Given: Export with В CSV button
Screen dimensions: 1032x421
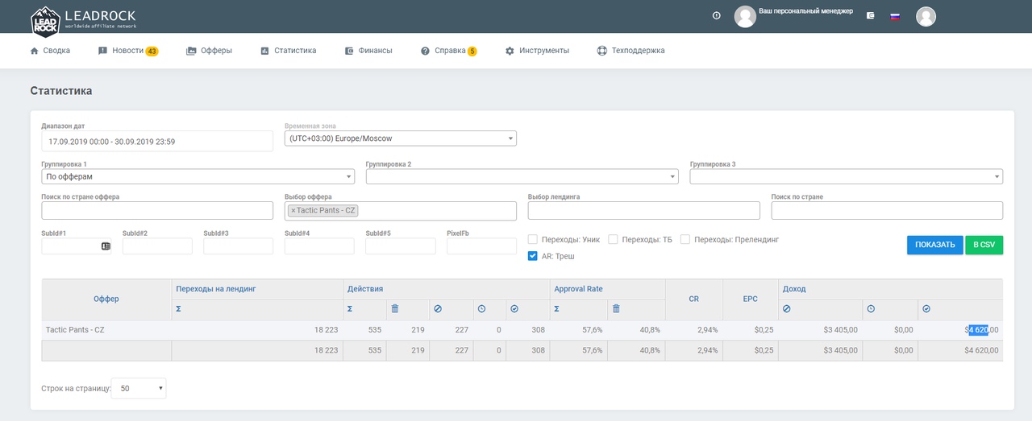Looking at the screenshot, I should tap(984, 245).
